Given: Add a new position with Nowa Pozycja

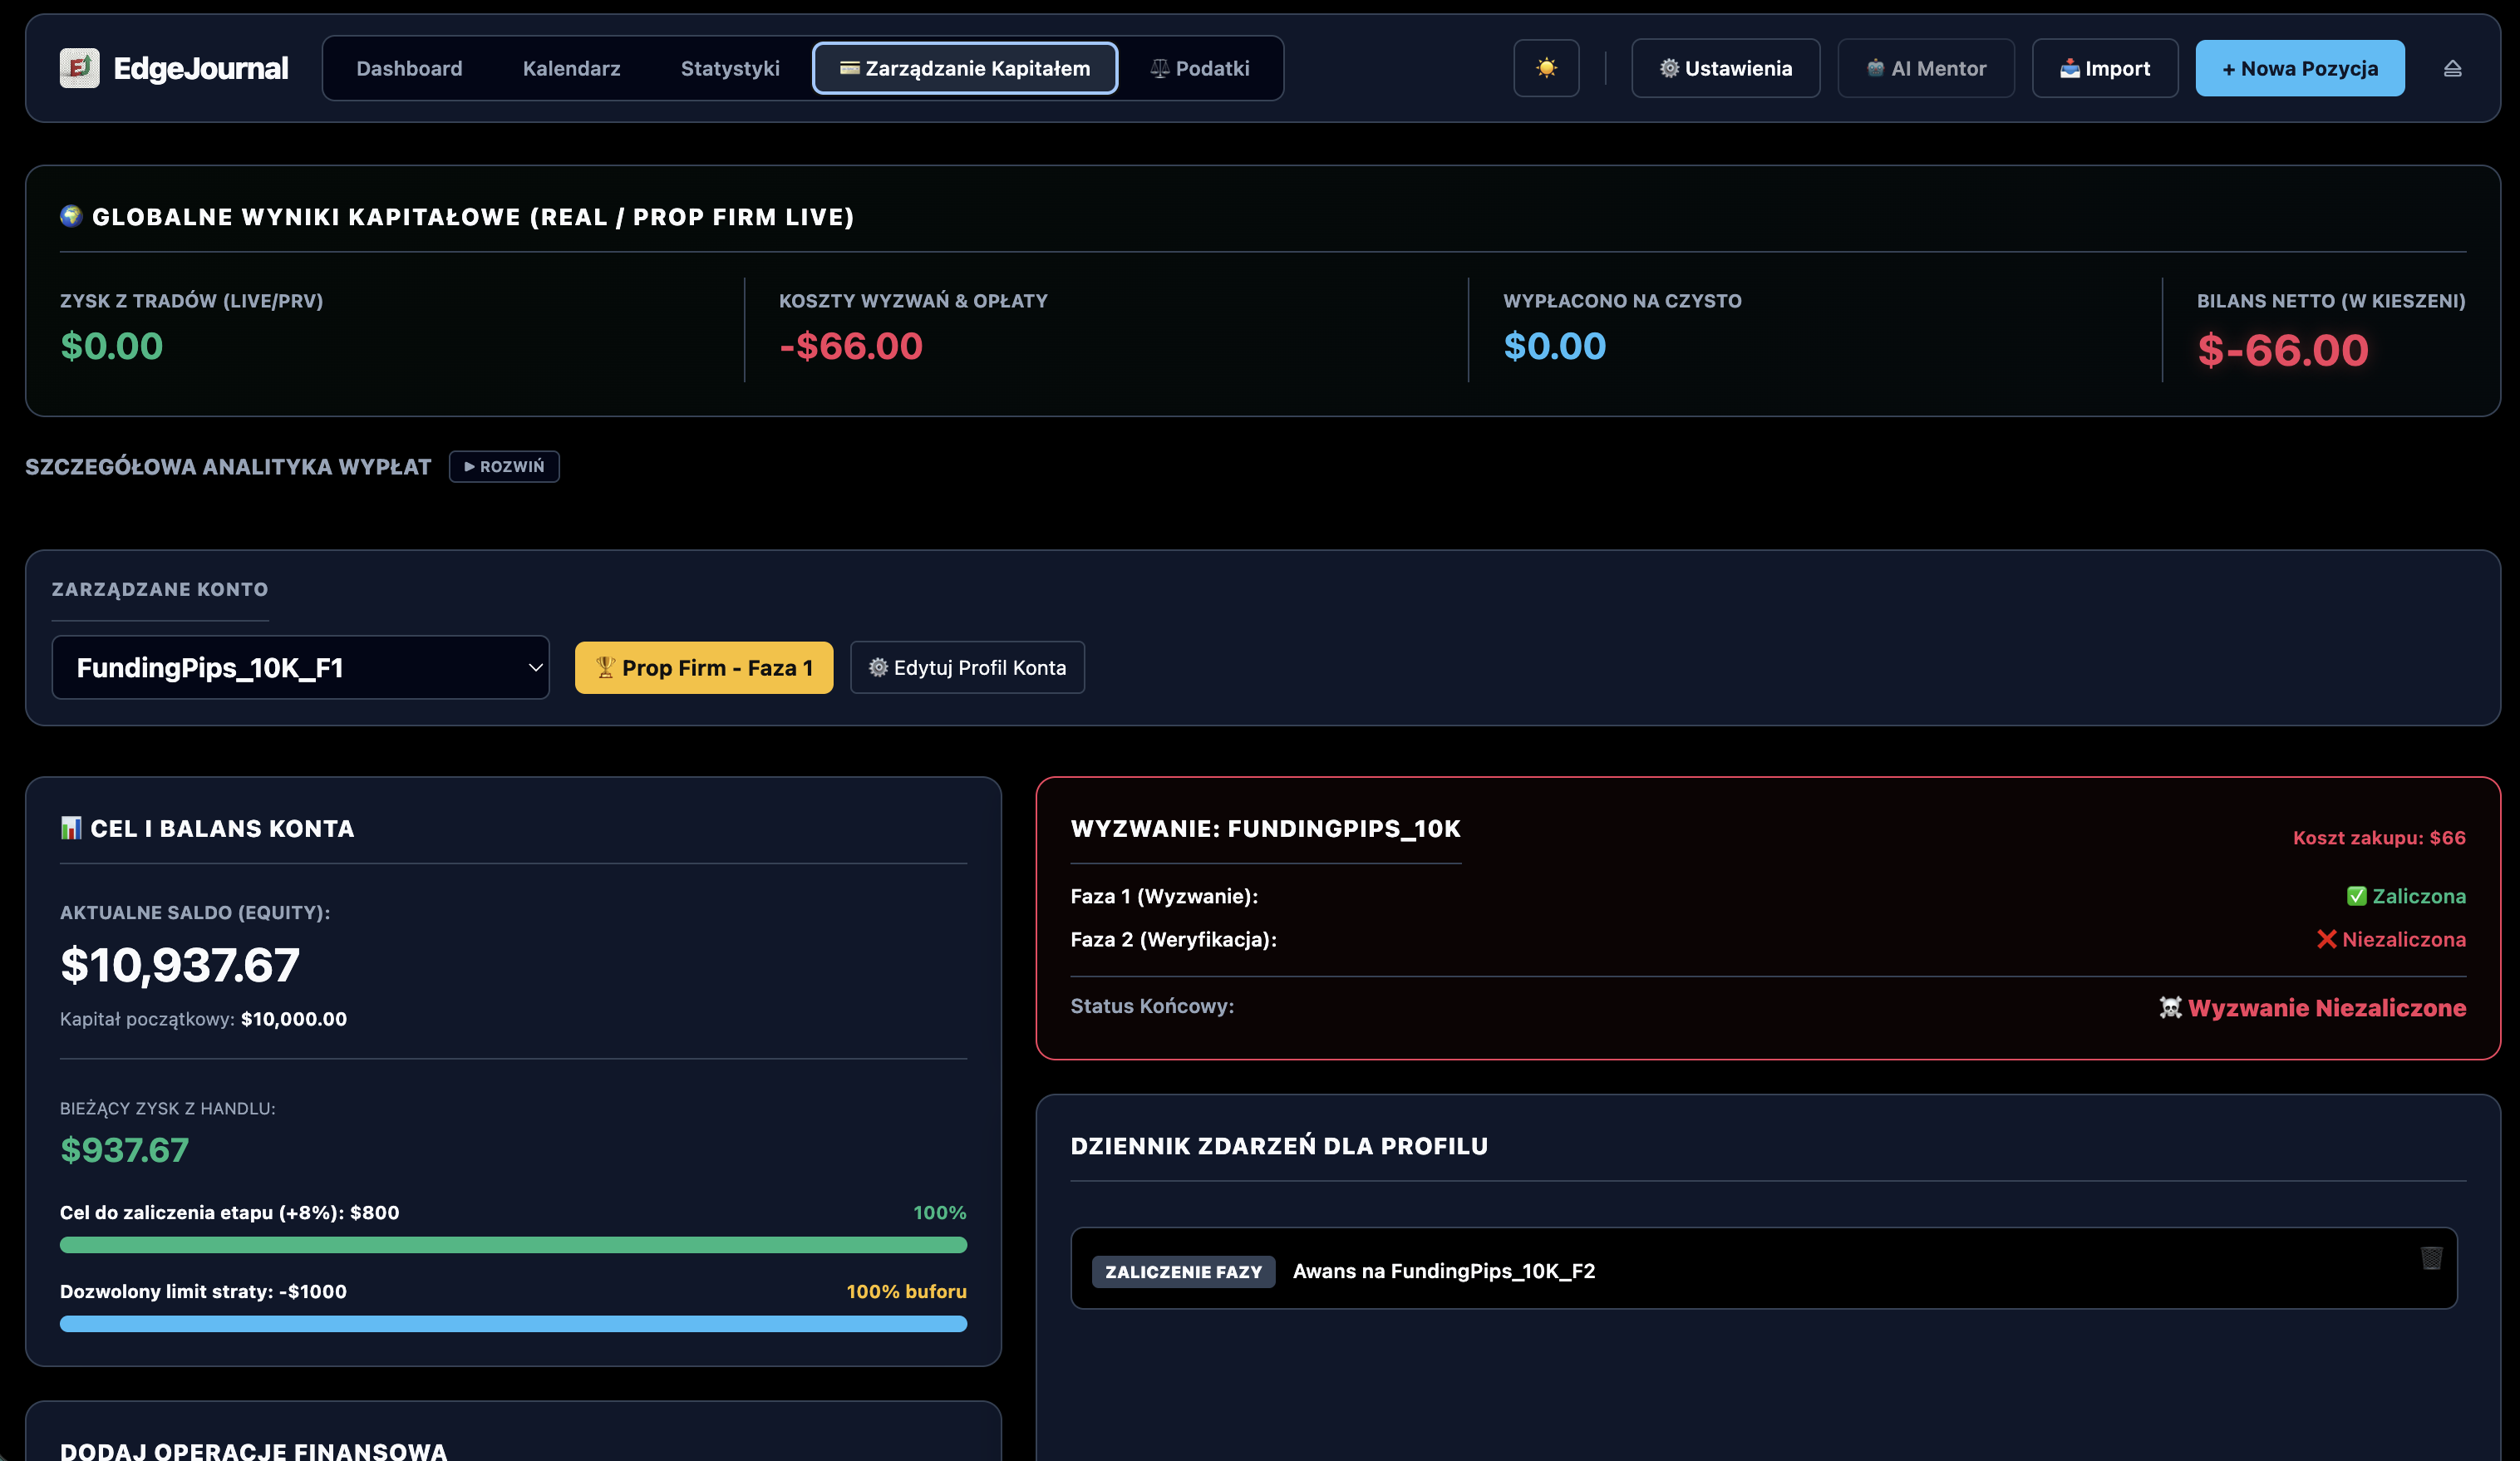Looking at the screenshot, I should 2300,68.
